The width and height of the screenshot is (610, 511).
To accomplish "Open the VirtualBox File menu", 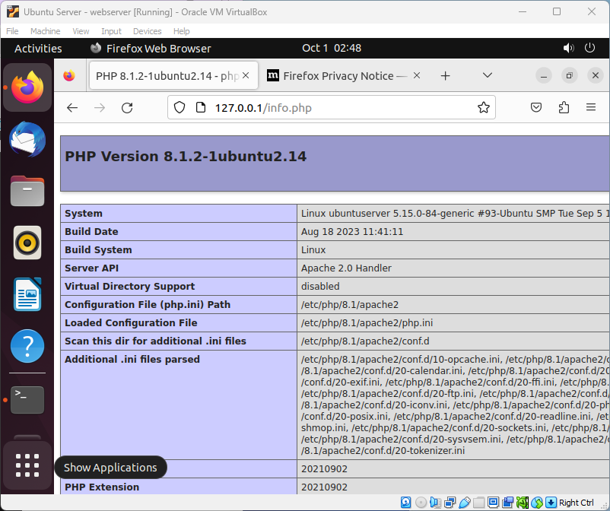I will click(x=12, y=31).
